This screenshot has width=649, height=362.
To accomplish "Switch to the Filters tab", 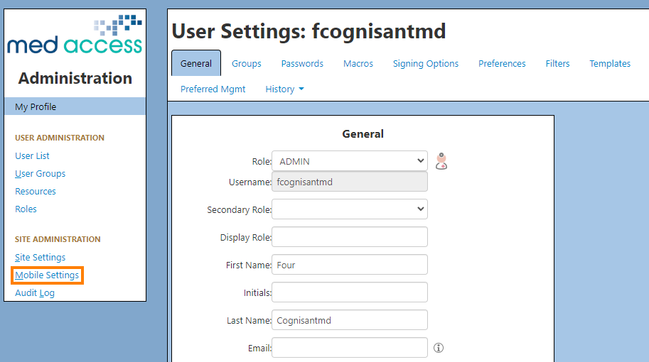I will point(557,64).
